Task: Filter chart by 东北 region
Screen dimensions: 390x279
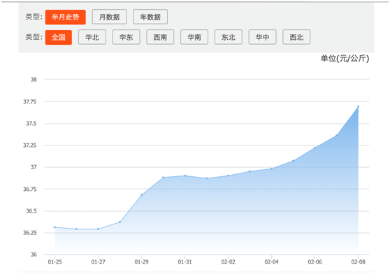Action: click(x=229, y=37)
